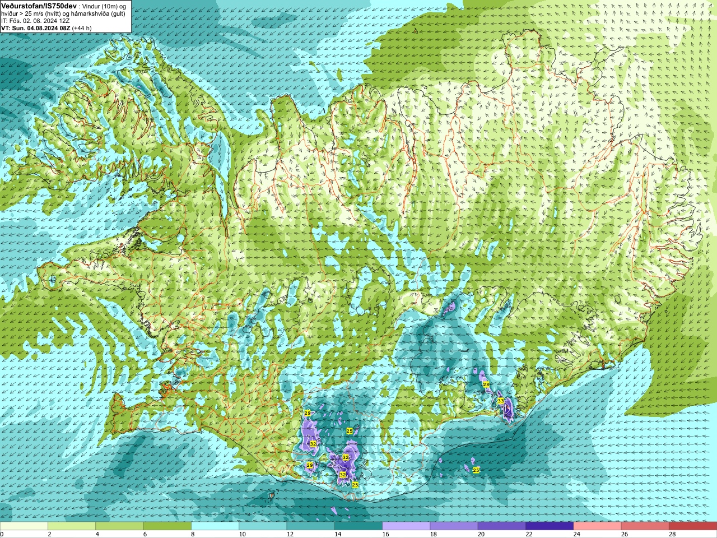Click the initial time 'IT: Fös. 02. 08. 2024 12Z'
This screenshot has width=717, height=538.
point(35,21)
